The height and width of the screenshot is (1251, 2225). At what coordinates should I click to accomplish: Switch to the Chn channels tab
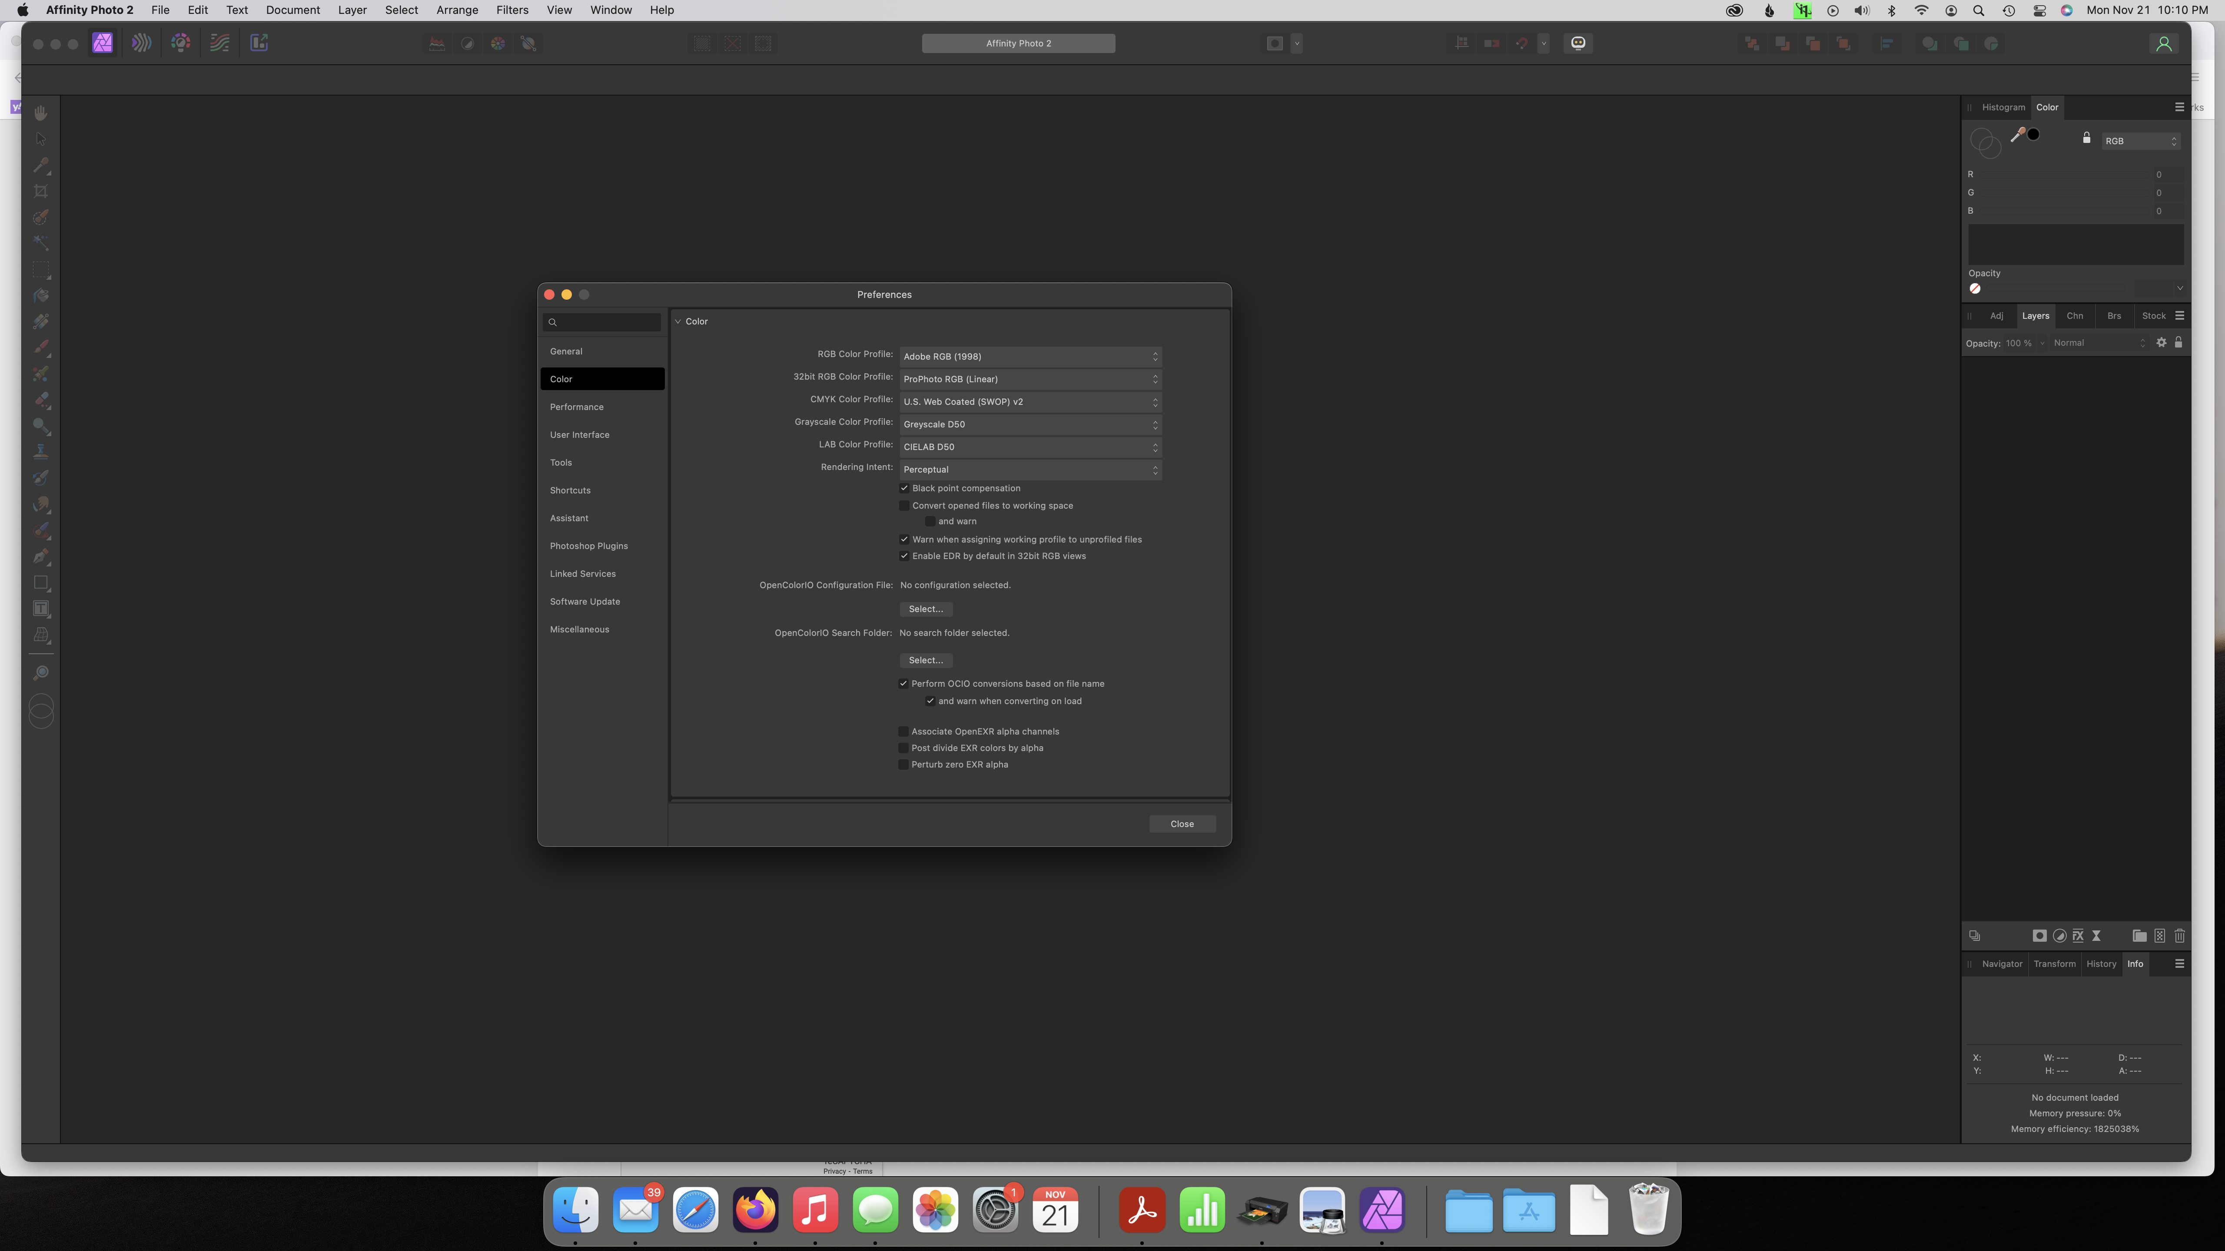click(2075, 316)
